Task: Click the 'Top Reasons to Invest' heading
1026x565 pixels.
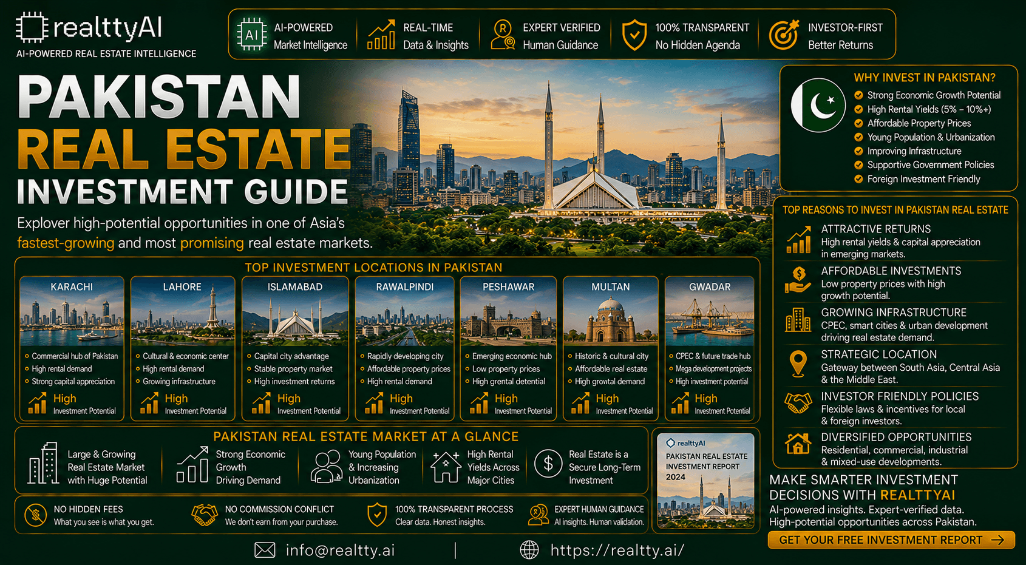Action: [x=895, y=210]
